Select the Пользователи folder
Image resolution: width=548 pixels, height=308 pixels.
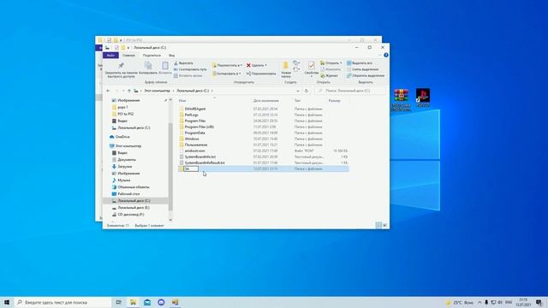(196, 145)
